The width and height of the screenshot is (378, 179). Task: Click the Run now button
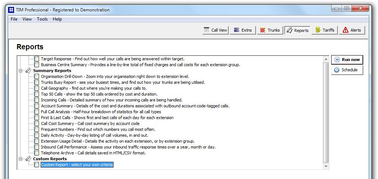click(x=347, y=60)
